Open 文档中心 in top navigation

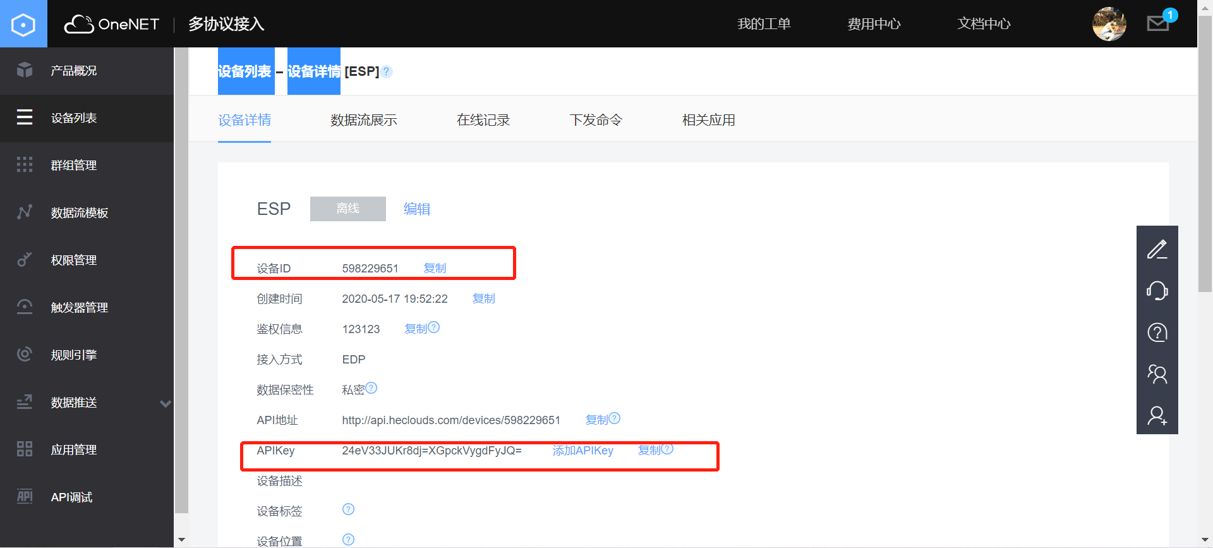[x=984, y=24]
